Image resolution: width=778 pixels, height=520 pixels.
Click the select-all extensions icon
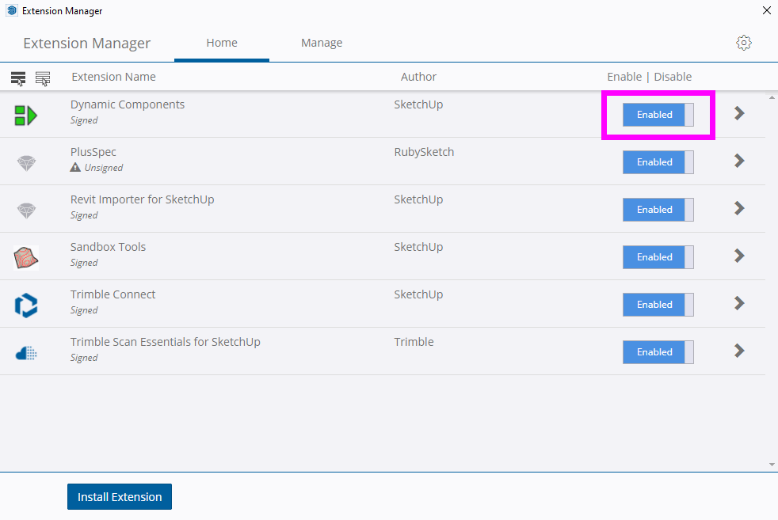pyautogui.click(x=18, y=78)
